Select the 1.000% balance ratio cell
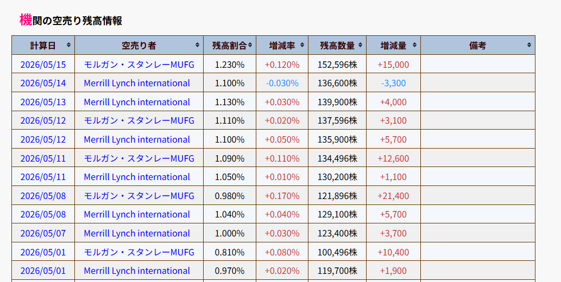Image resolution: width=561 pixels, height=282 pixels. (230, 233)
